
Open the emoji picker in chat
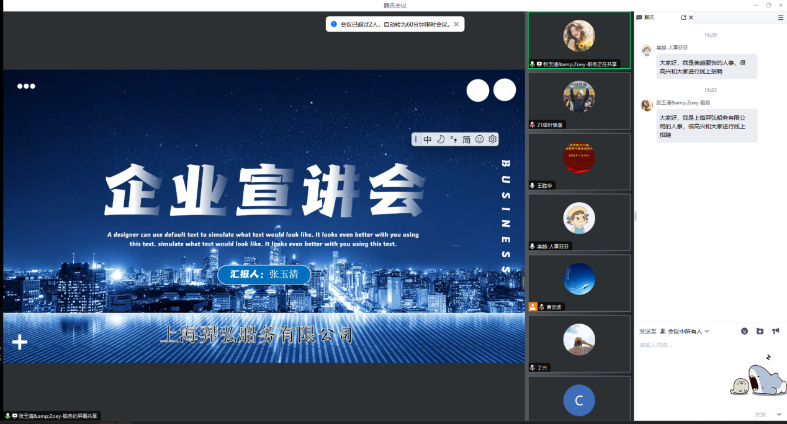pos(744,331)
